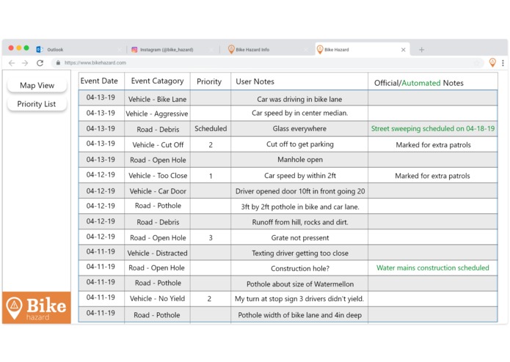Select Vehicle - Distracted category cell
The height and width of the screenshot is (362, 510).
(x=158, y=253)
